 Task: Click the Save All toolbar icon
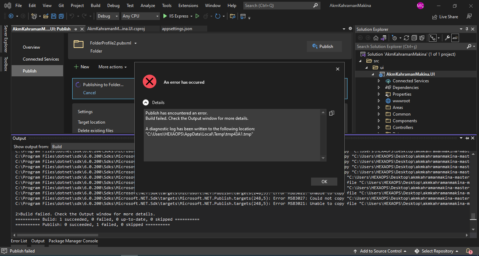point(61,16)
